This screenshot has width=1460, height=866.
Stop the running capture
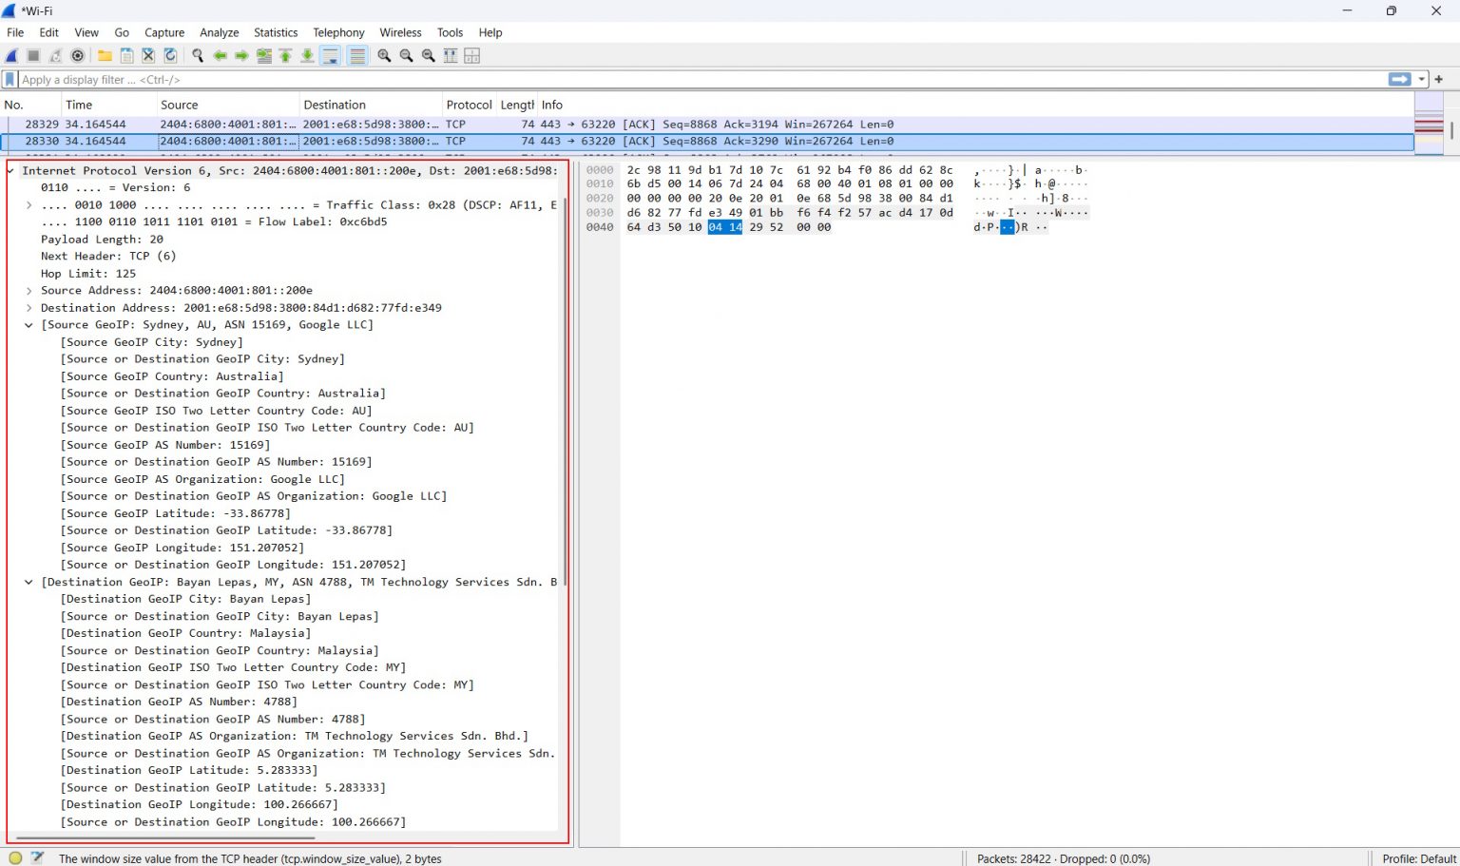tap(32, 55)
